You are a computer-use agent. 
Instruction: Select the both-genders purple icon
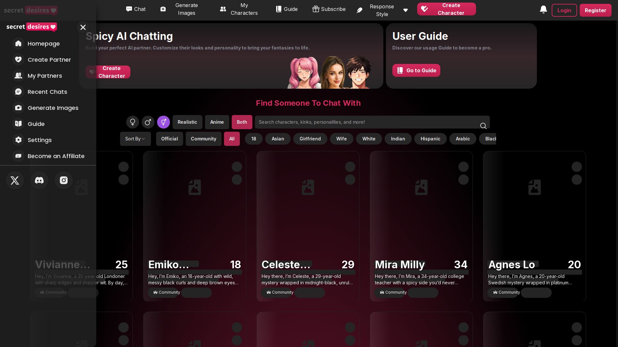click(x=164, y=122)
